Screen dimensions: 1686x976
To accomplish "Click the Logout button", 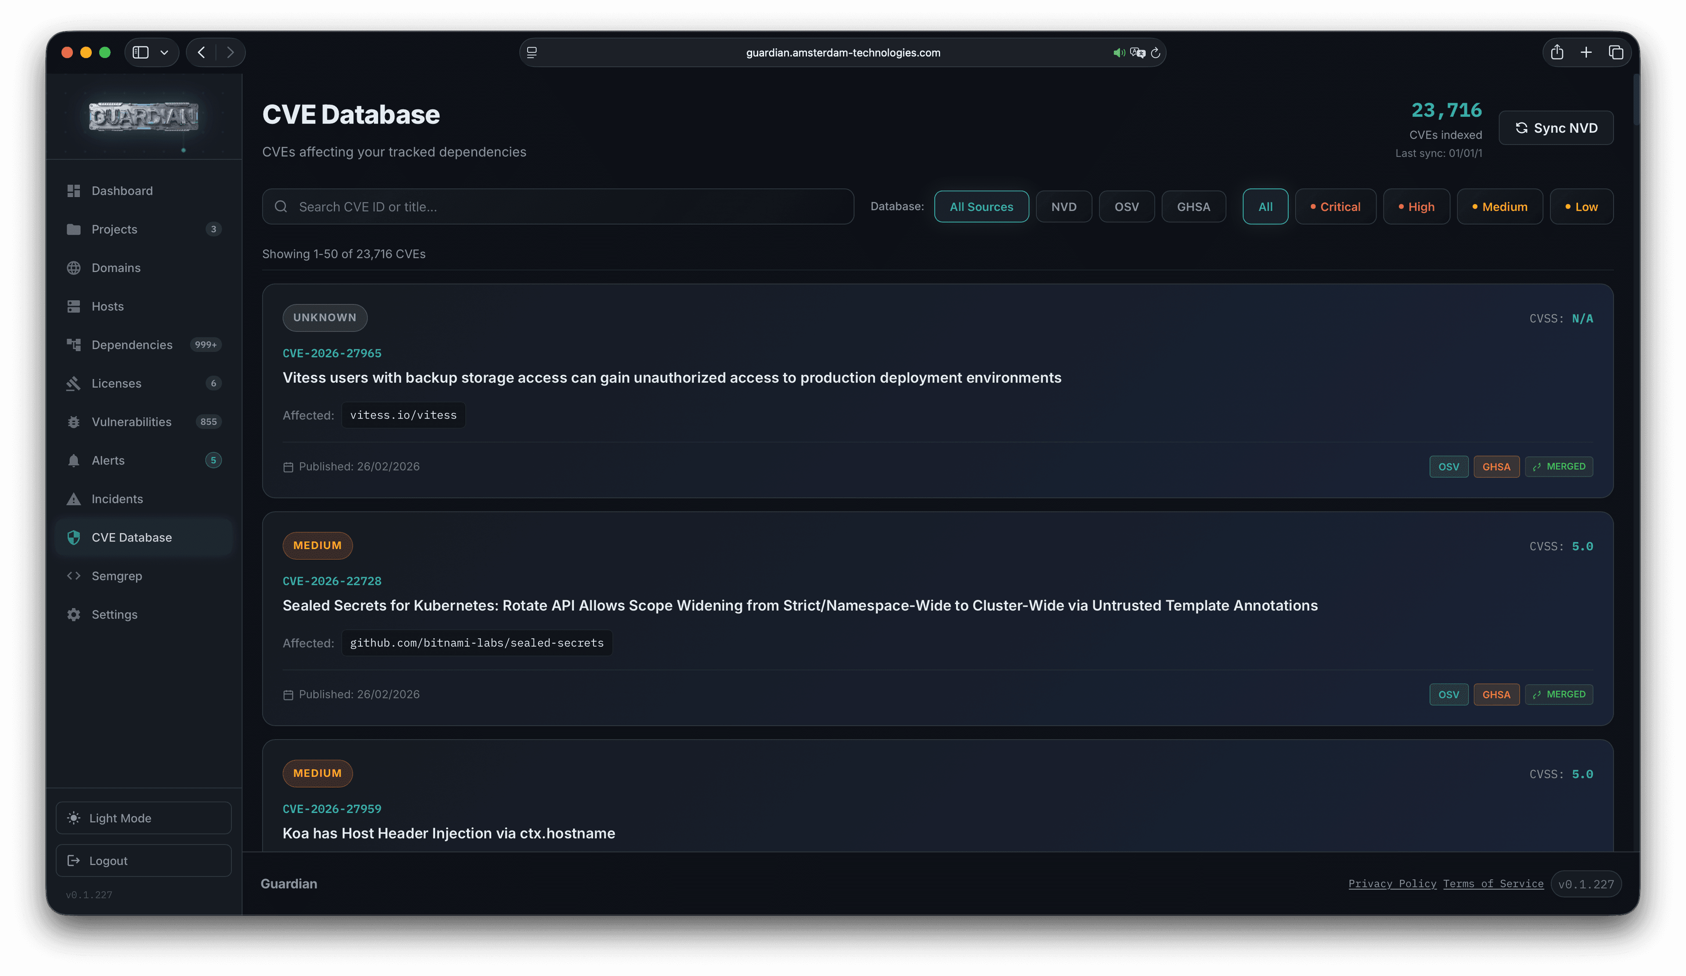I will coord(144,861).
